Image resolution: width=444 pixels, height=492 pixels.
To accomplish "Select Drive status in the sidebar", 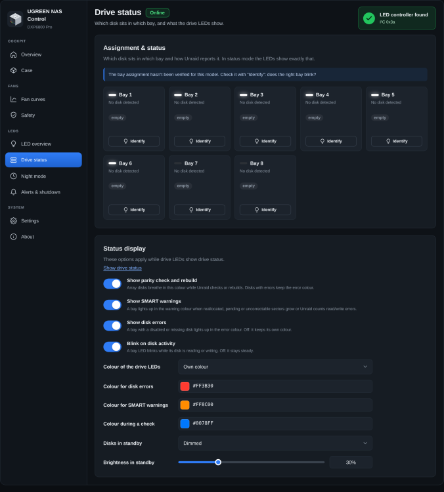I will pyautogui.click(x=43, y=159).
